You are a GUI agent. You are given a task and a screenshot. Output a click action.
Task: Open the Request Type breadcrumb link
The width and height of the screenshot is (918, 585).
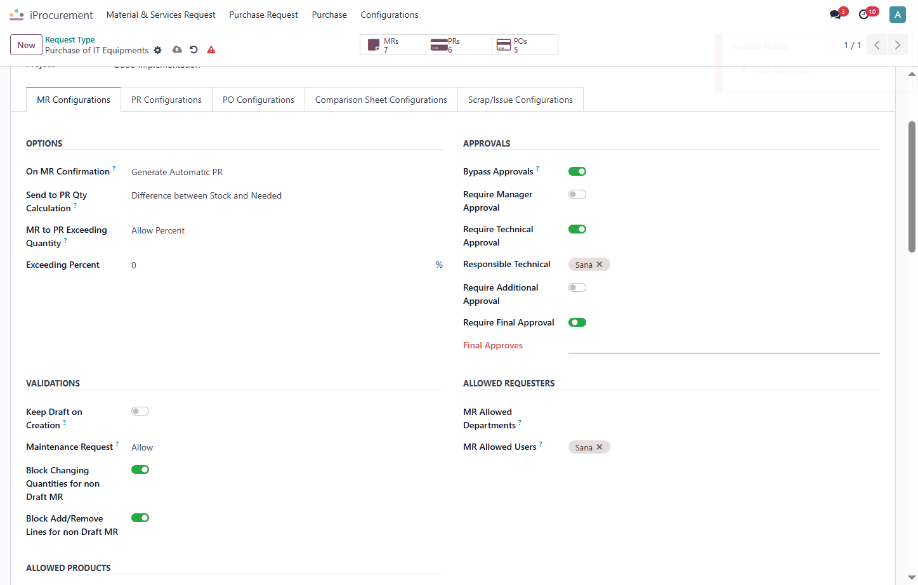click(70, 40)
